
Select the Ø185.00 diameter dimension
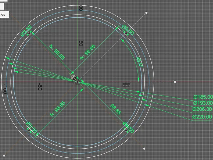203,97
